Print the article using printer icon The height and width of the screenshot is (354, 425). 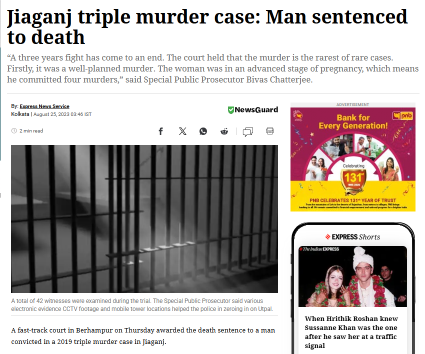point(270,131)
